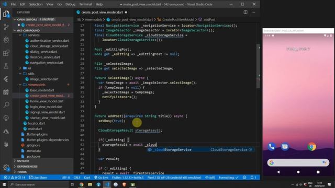
Task: Open main.dart file
Action: pyautogui.click(x=35, y=129)
